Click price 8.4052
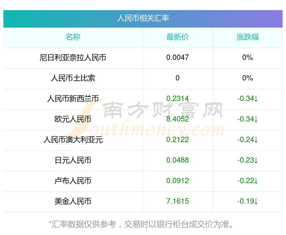This screenshot has height=235, width=286. [x=177, y=119]
